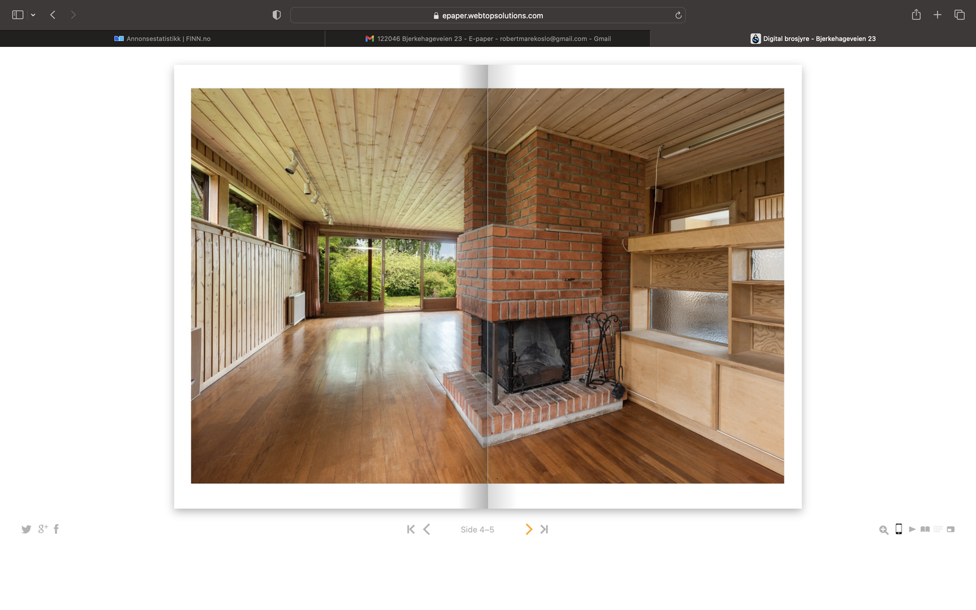Open the sidebar options dropdown chevron
Image resolution: width=976 pixels, height=610 pixels.
[33, 15]
